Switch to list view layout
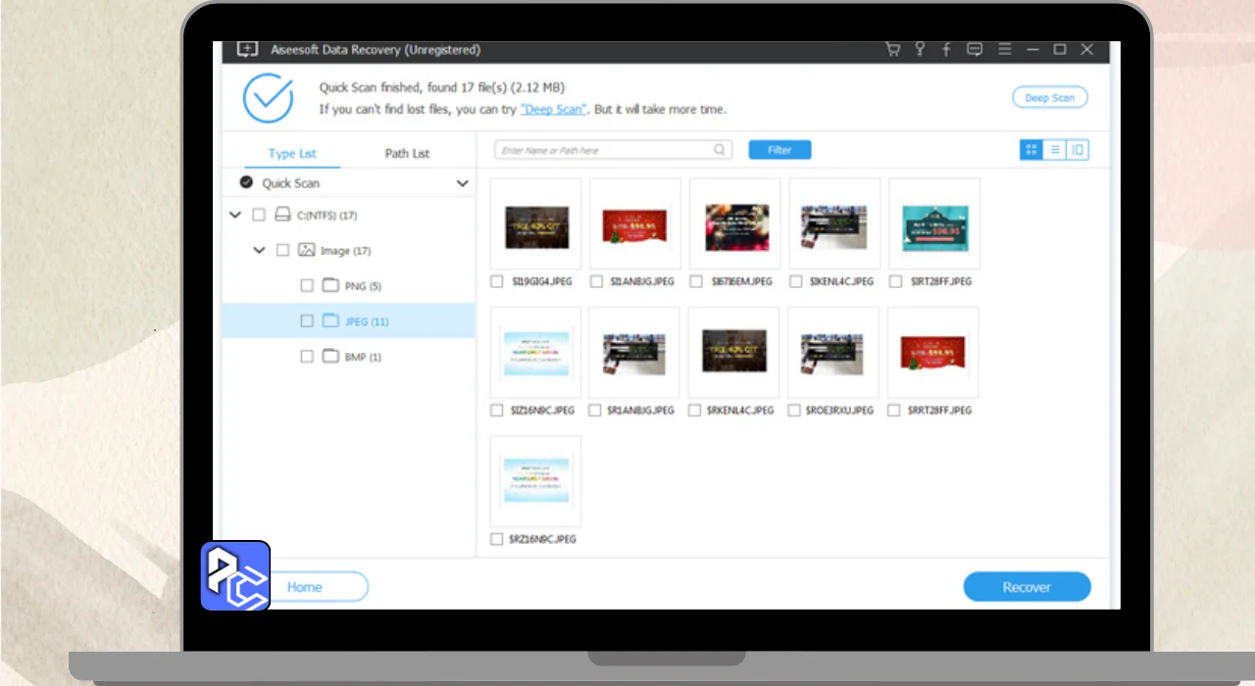 [1054, 150]
